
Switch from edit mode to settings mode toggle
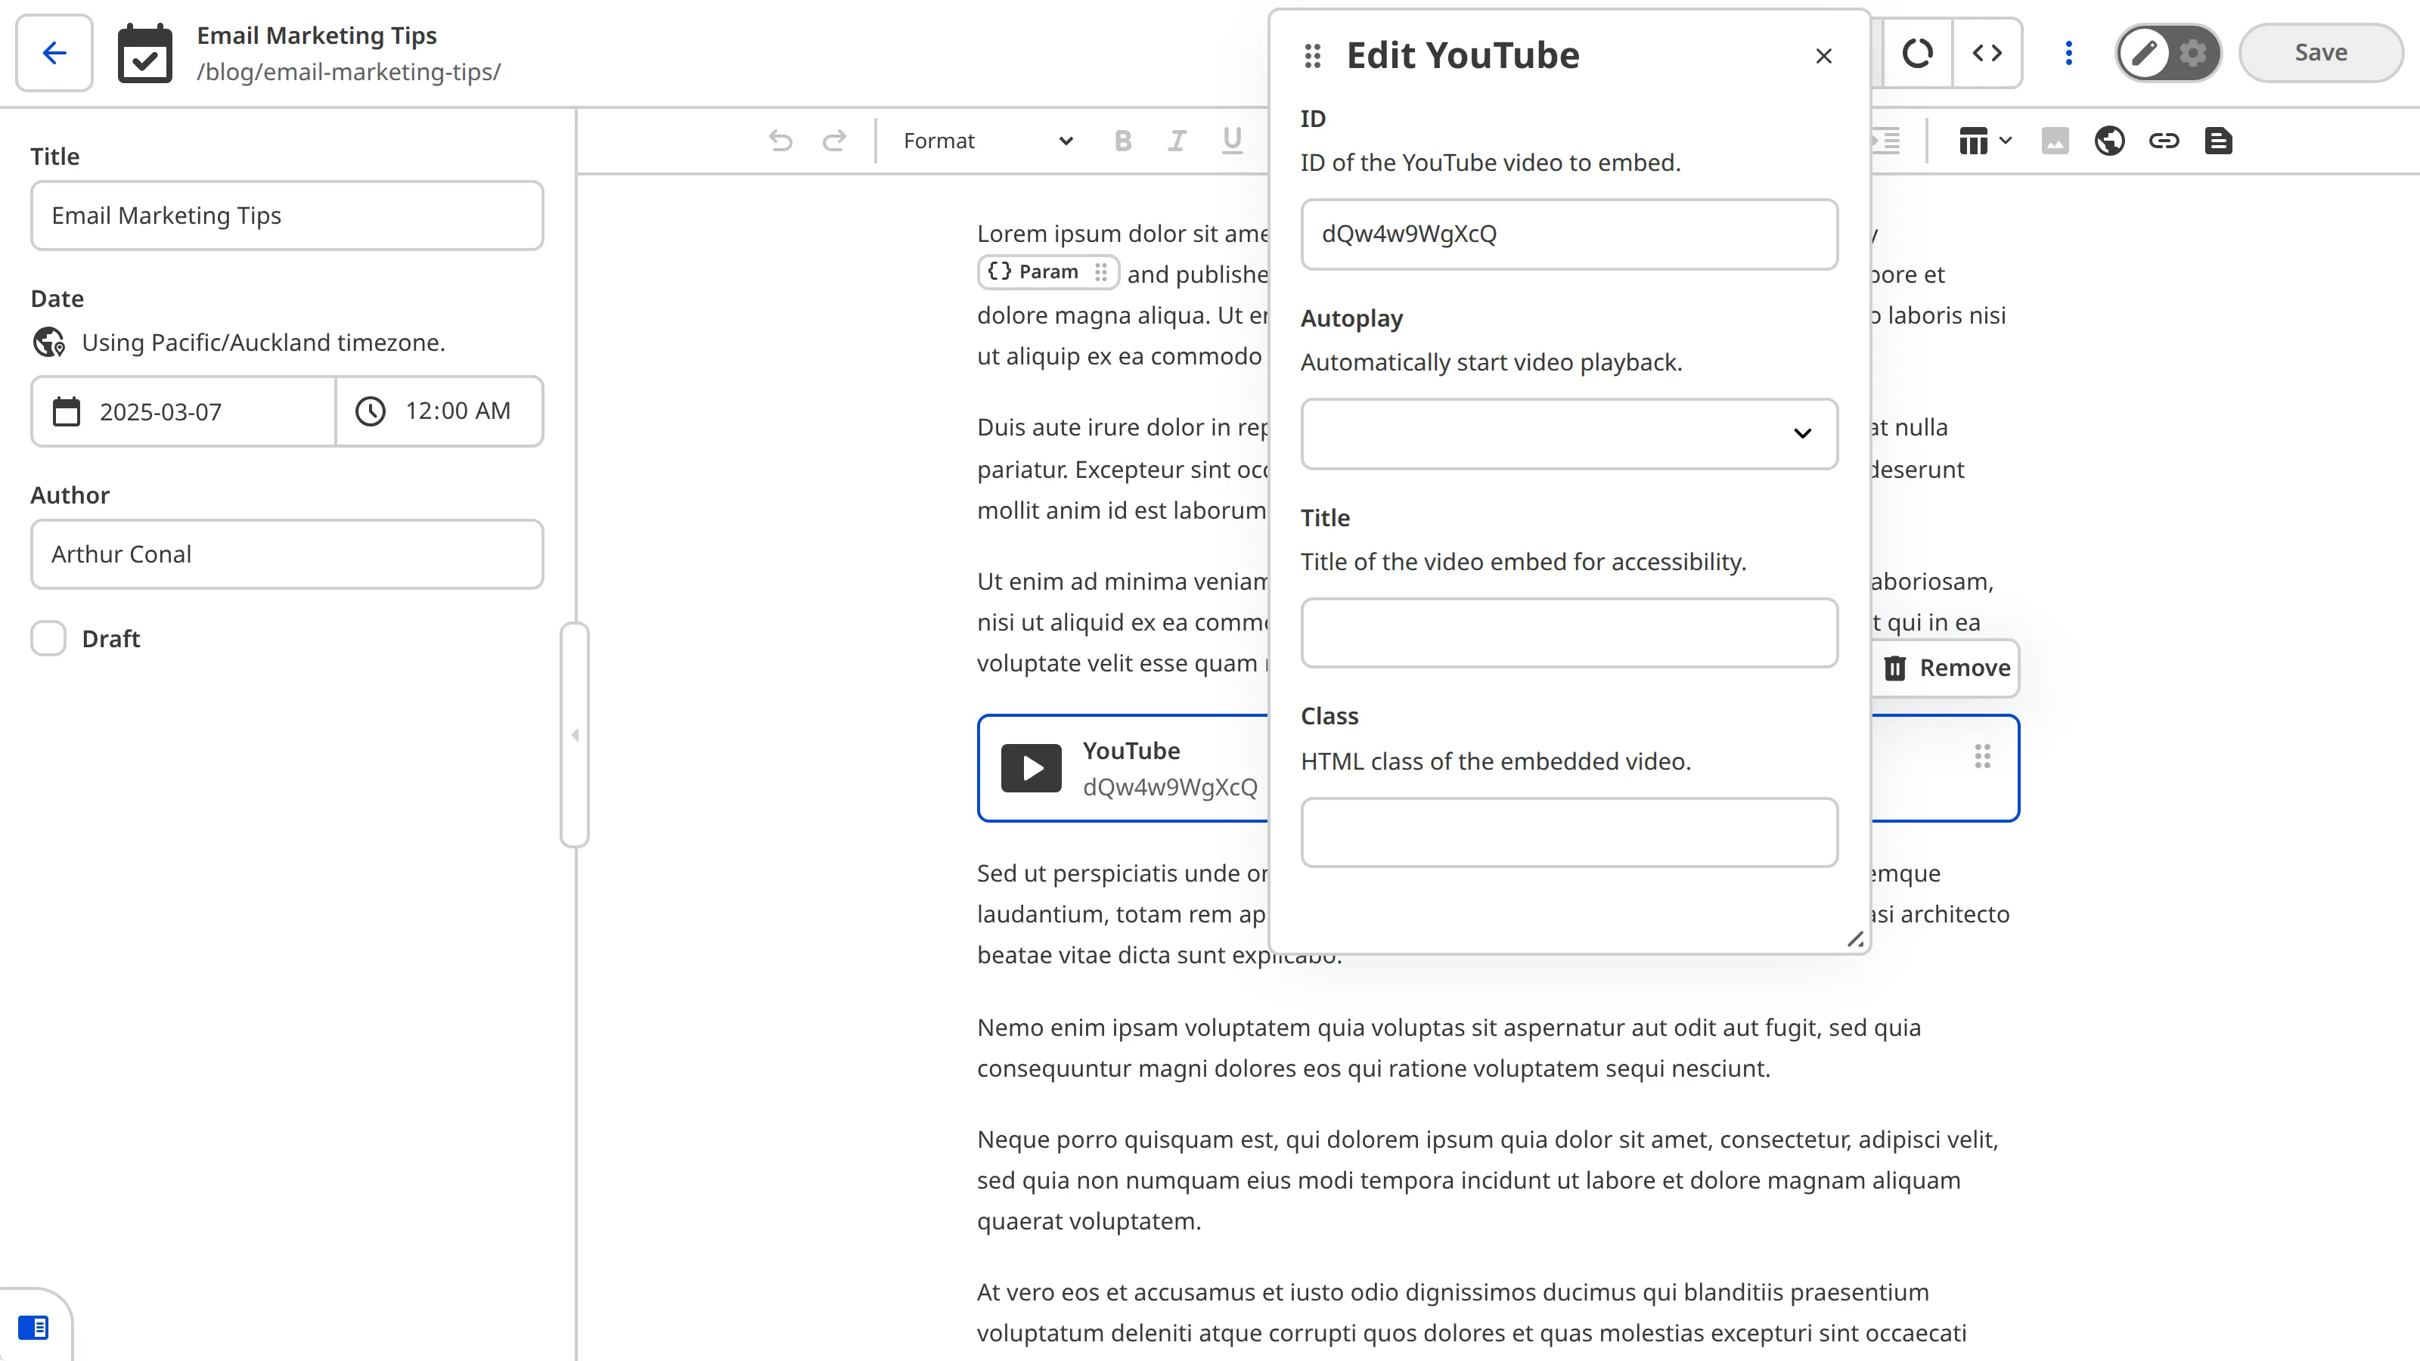click(2192, 53)
